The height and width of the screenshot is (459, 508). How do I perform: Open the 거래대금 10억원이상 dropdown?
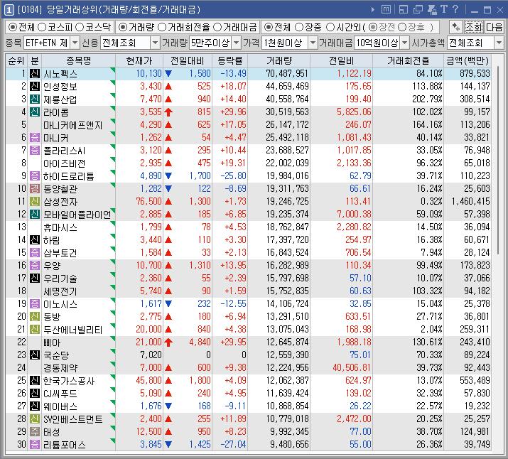tap(405, 43)
